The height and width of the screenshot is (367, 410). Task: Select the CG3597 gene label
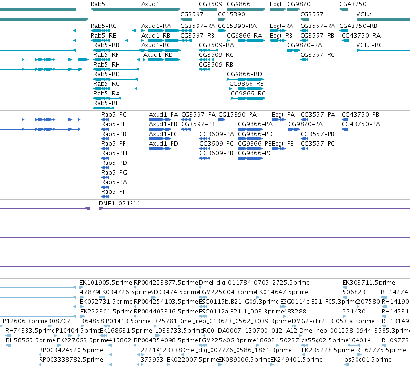pyautogui.click(x=192, y=14)
